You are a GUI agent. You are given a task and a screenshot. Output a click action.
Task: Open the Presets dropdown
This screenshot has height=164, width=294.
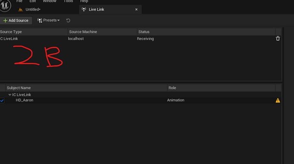[x=49, y=20]
